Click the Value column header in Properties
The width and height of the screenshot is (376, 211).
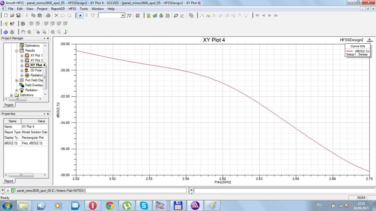34,121
